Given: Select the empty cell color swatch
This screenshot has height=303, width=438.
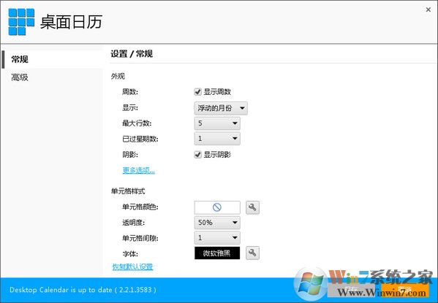Looking at the screenshot, I should pos(217,207).
